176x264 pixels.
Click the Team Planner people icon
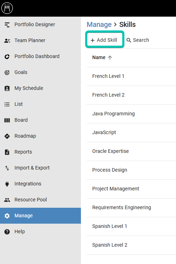7,41
